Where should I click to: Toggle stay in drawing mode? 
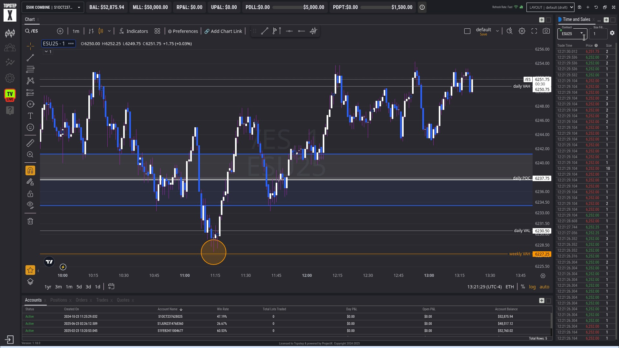coord(30,182)
